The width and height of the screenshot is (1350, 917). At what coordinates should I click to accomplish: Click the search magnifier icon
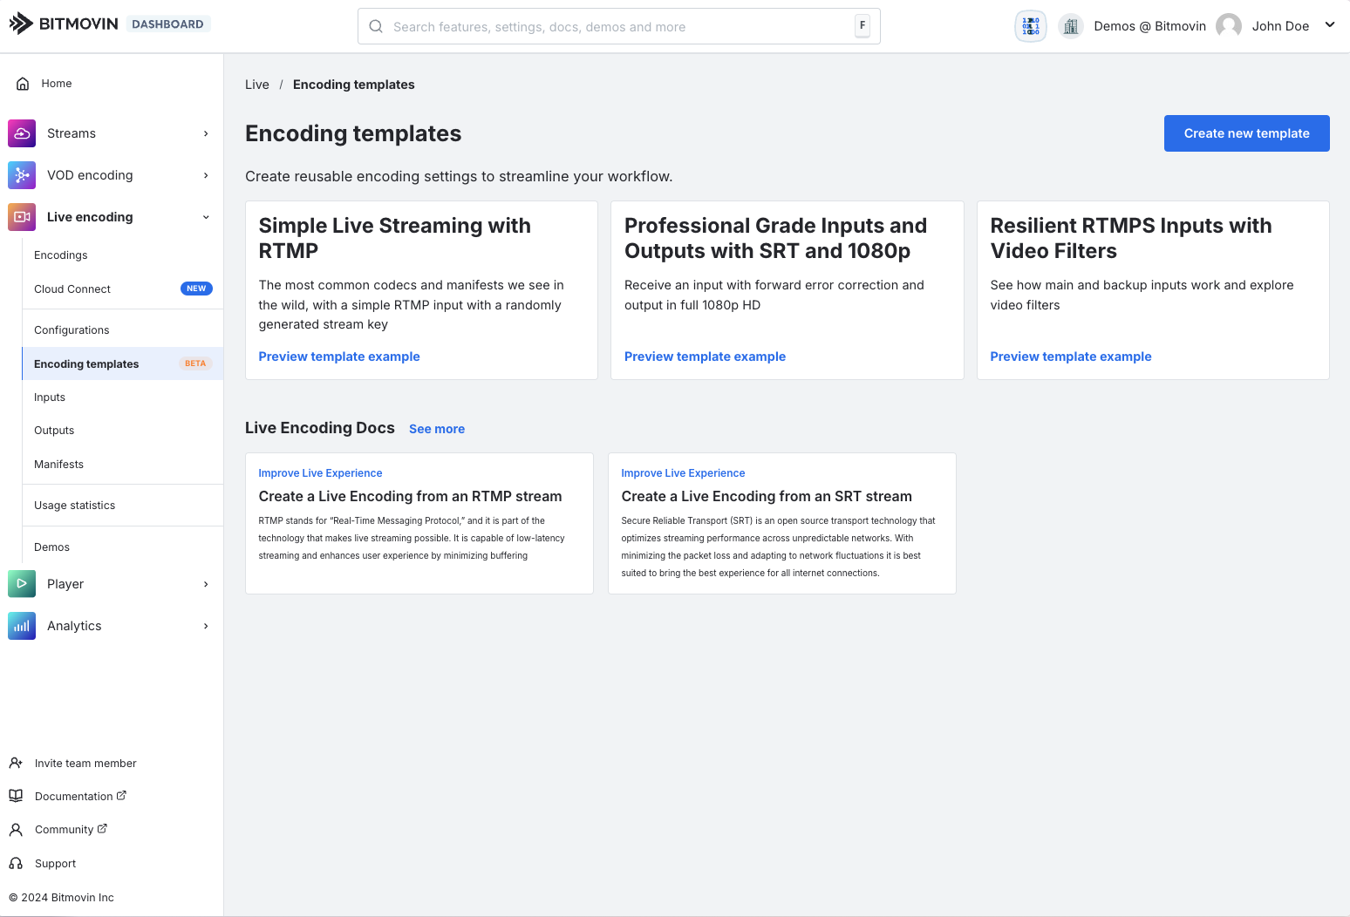click(x=376, y=26)
